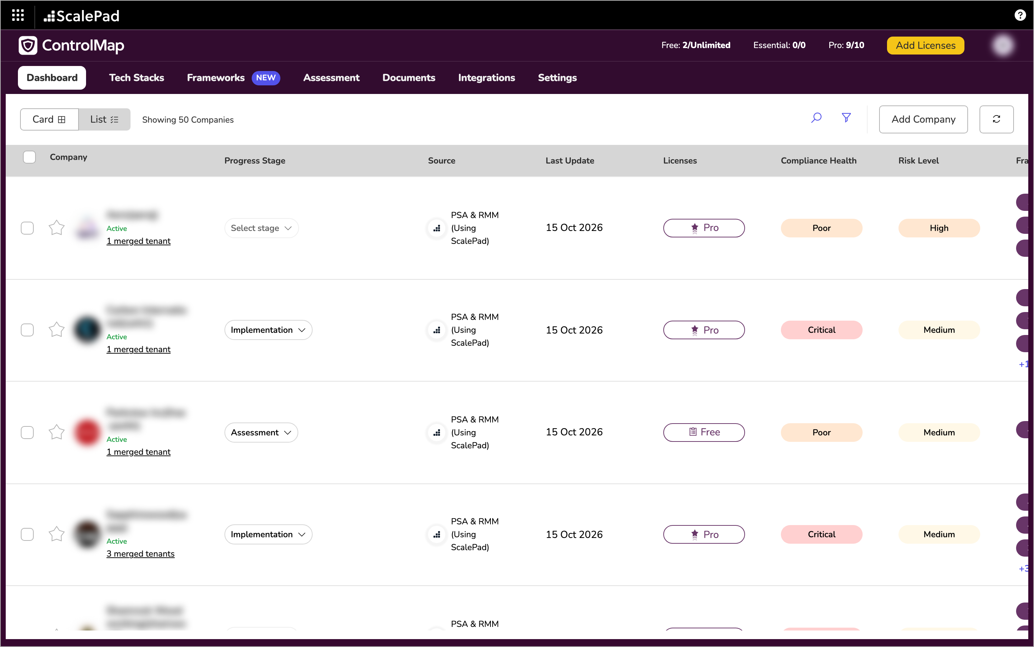
Task: Click the Free license badge
Action: point(704,432)
